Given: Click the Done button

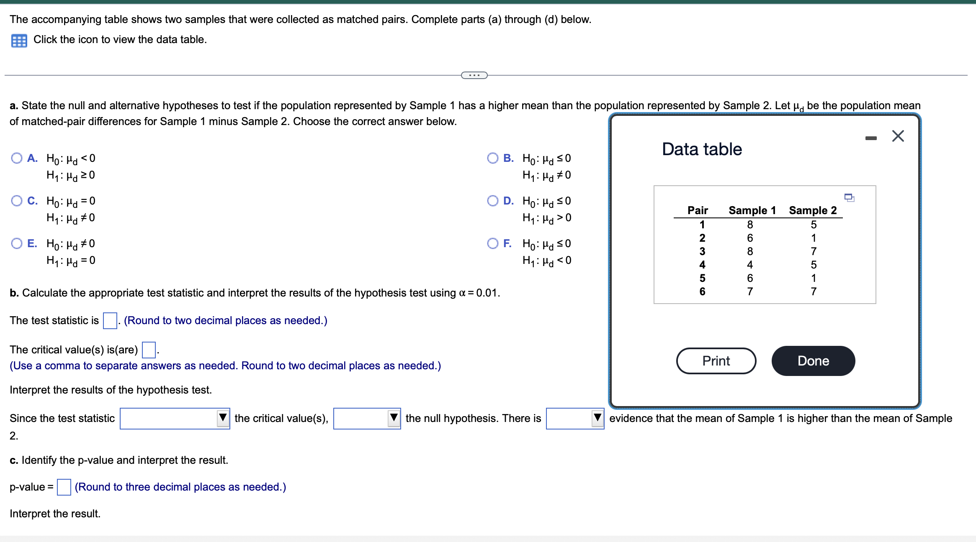Looking at the screenshot, I should [813, 360].
